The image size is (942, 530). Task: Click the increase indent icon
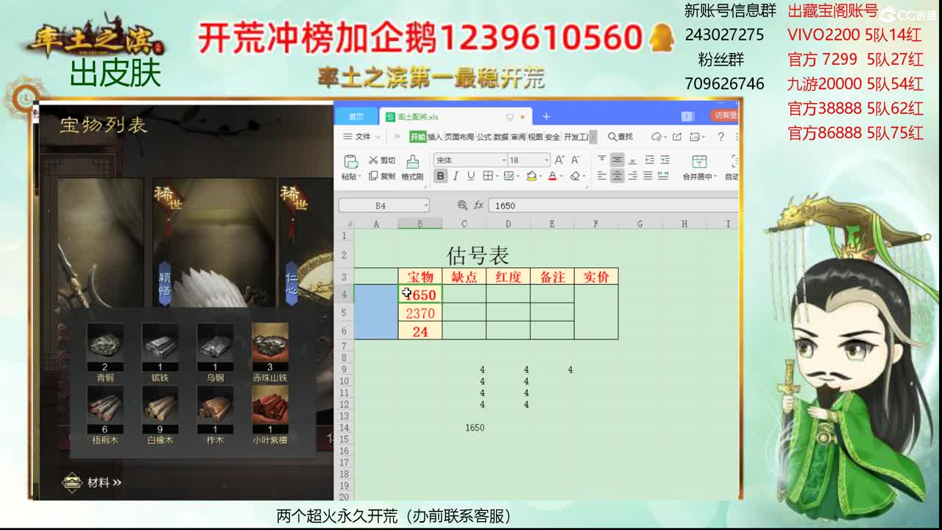[x=665, y=160]
